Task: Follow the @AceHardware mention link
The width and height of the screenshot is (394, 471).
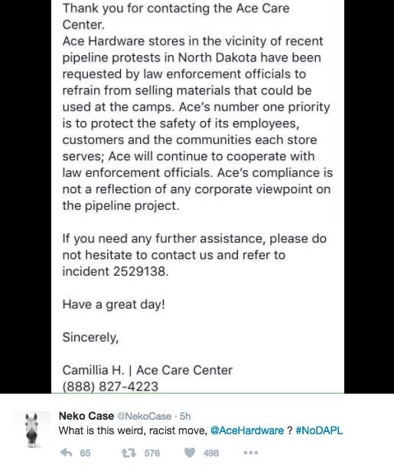Action: (x=247, y=430)
